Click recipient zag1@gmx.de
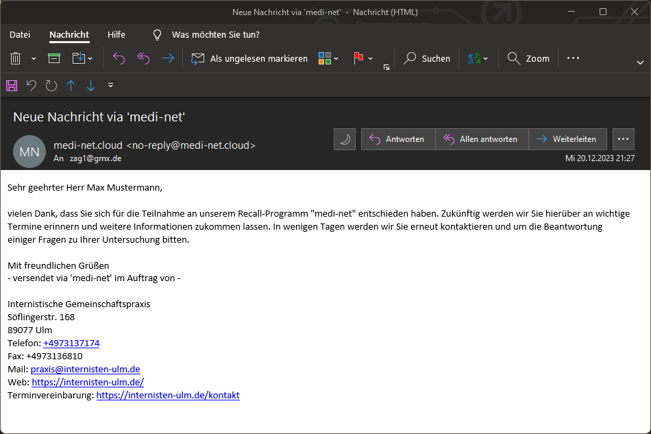 tap(95, 158)
